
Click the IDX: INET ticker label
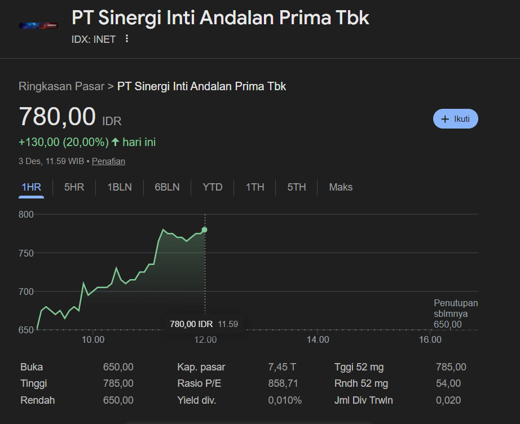coord(94,39)
